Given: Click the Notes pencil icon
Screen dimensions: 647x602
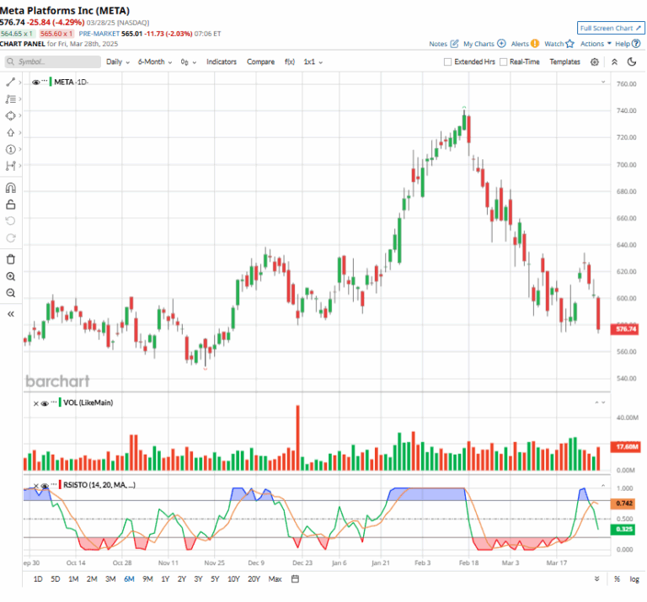Looking at the screenshot, I should click(454, 43).
